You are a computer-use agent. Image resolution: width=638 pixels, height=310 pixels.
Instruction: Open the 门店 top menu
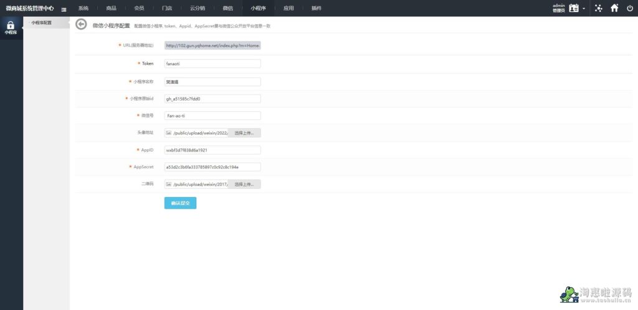167,8
